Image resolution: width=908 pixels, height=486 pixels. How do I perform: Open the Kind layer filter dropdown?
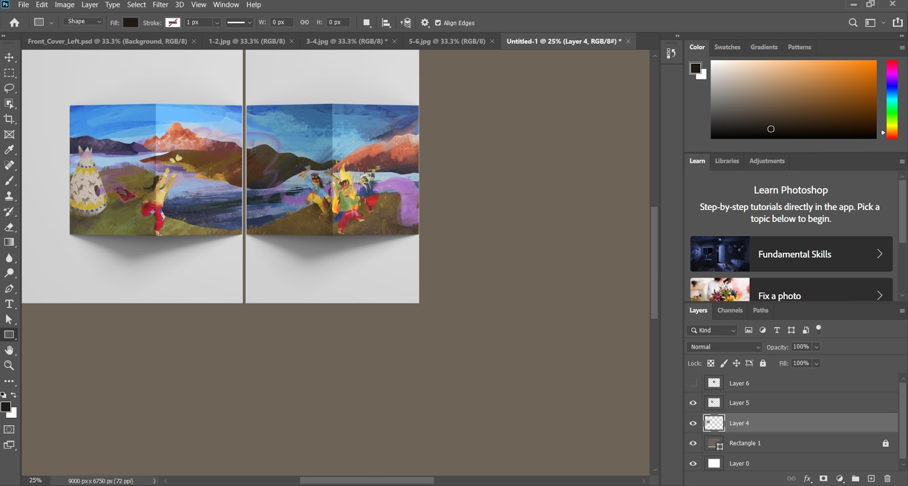tap(712, 330)
